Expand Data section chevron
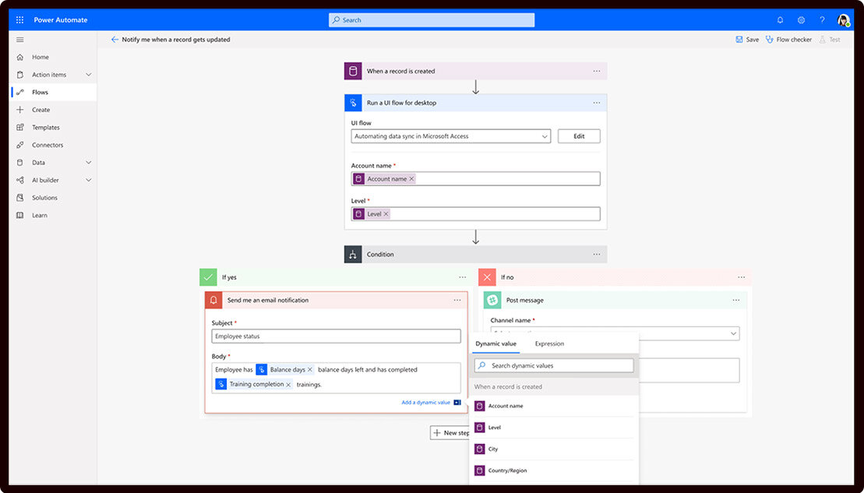This screenshot has width=864, height=493. tap(88, 163)
